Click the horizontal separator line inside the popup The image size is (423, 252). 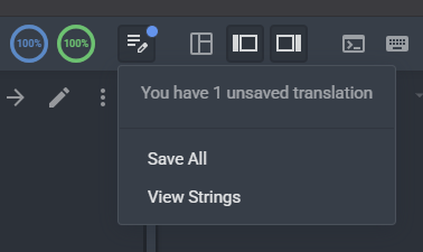[256, 128]
